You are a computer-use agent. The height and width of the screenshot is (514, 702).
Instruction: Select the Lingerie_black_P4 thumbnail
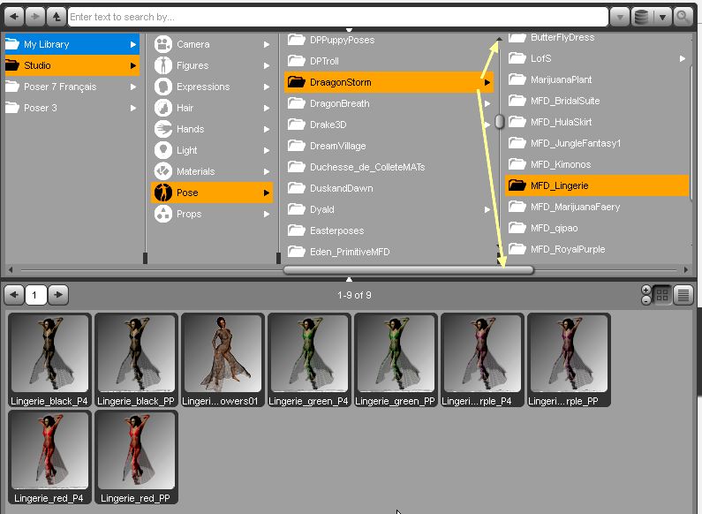(x=49, y=360)
